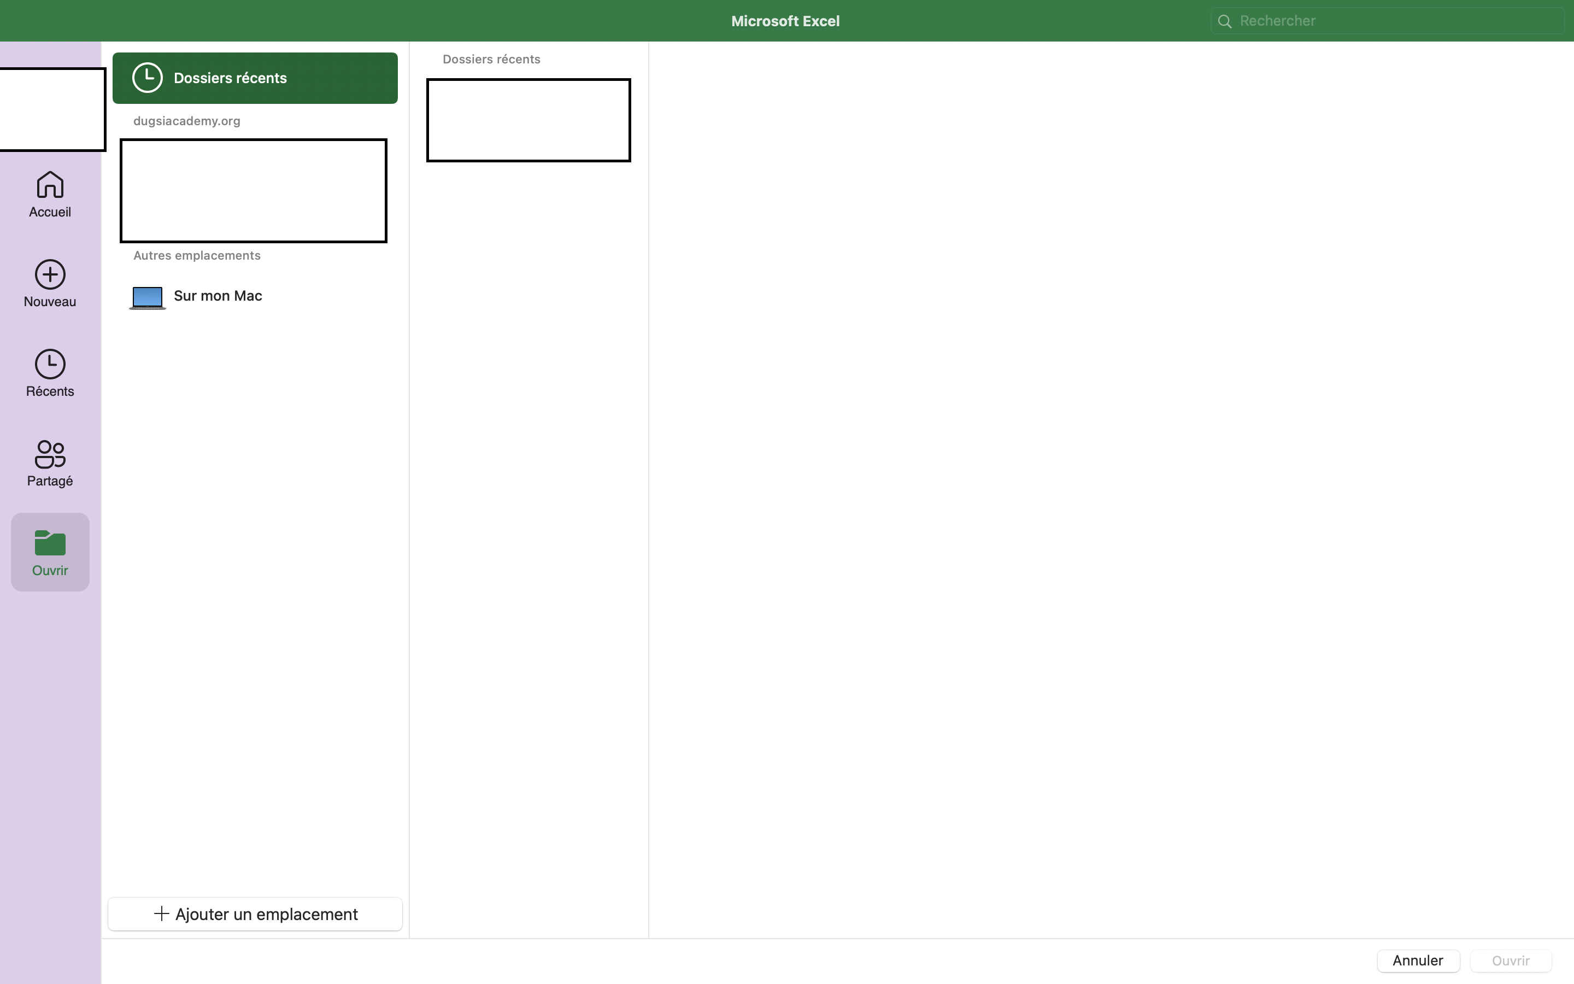Click the dugsiacademy.org heading
Viewport: 1574px width, 984px height.
(x=187, y=121)
